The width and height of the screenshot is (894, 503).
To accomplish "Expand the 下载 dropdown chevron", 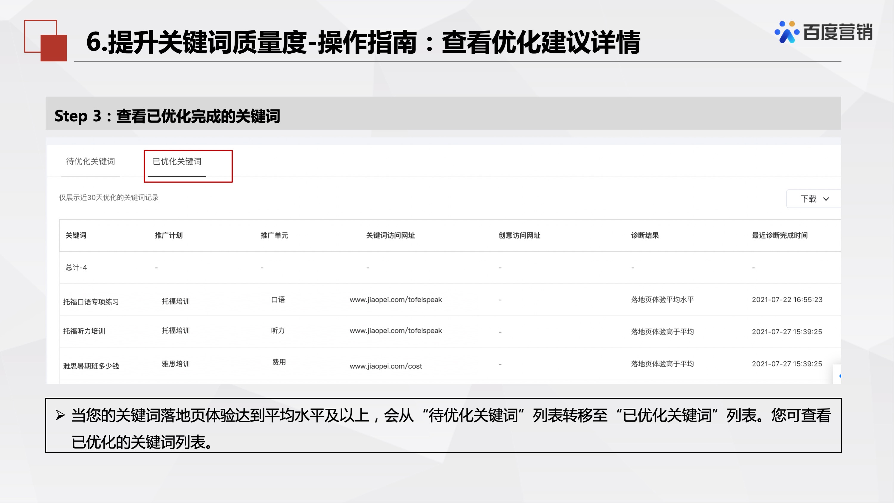I will 827,199.
